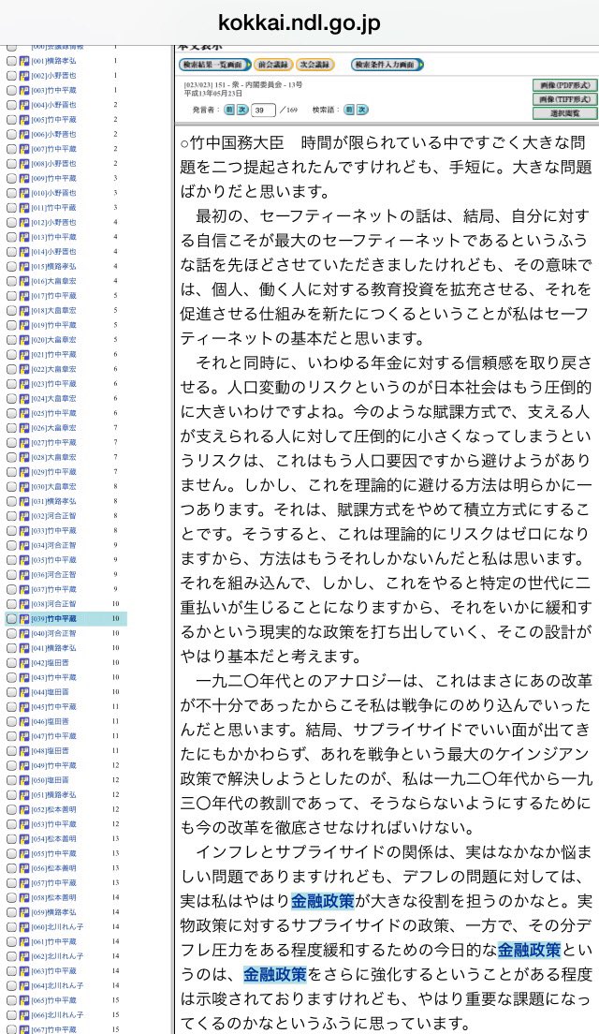The image size is (599, 1034).
Task: Open statement link [006]小野晋也
Action: coord(53,135)
